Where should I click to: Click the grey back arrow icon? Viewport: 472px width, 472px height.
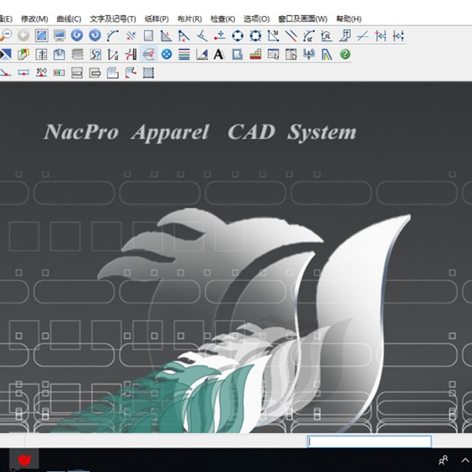coord(24,35)
